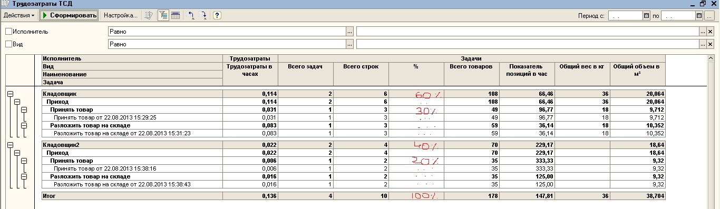The width and height of the screenshot is (720, 209).
Task: Open calendar for the Период с date
Action: (647, 16)
